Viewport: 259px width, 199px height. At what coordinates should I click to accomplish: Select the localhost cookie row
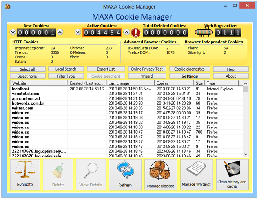pos(126,89)
